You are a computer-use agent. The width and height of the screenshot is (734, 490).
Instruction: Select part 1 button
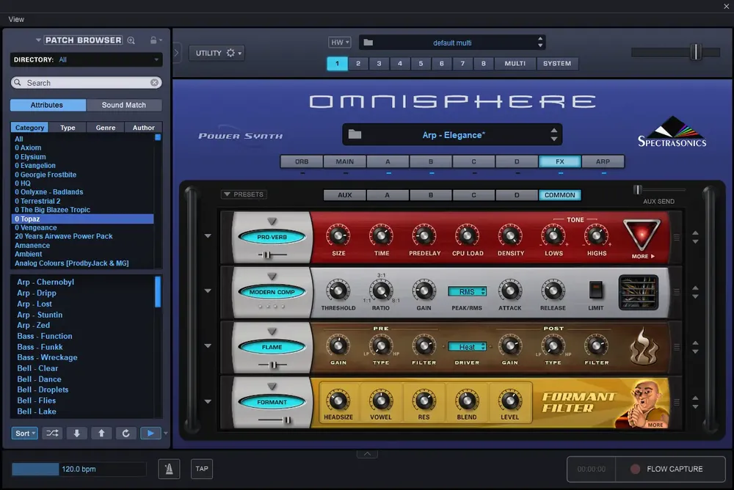click(x=337, y=63)
